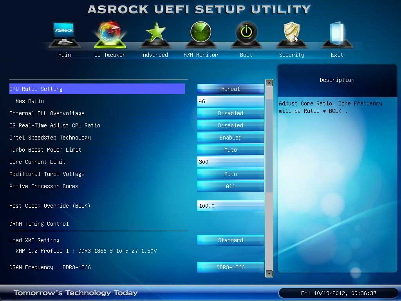Viewport: 401px width, 301px height.
Task: Select Turbo Boost Power Limit label
Action: click(x=45, y=150)
